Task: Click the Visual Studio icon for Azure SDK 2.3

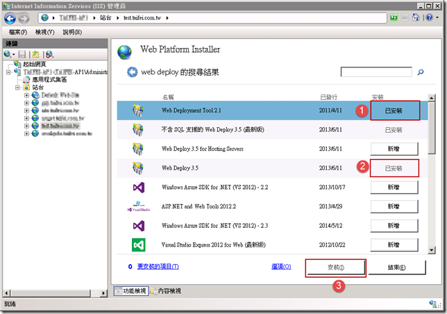Action: 139,226
